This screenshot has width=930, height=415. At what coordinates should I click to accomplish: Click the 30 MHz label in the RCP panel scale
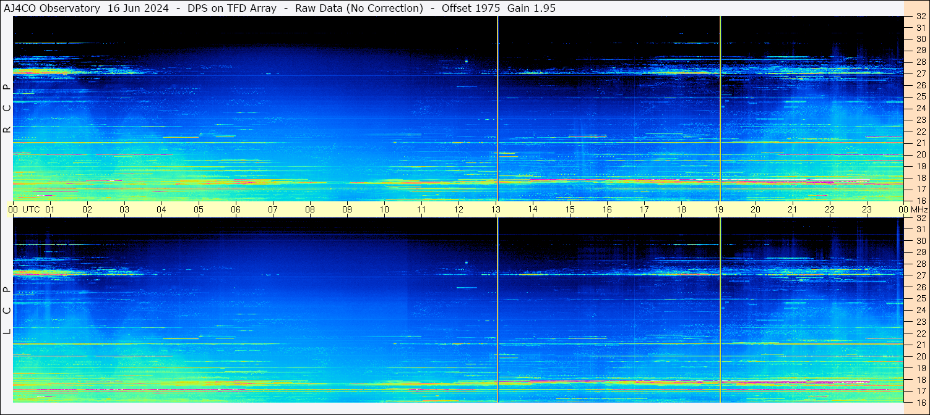point(921,39)
